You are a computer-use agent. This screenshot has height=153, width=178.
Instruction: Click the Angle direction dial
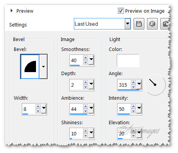155,85
